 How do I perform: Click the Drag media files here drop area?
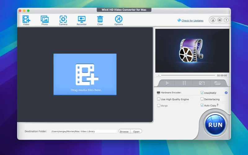85,74
